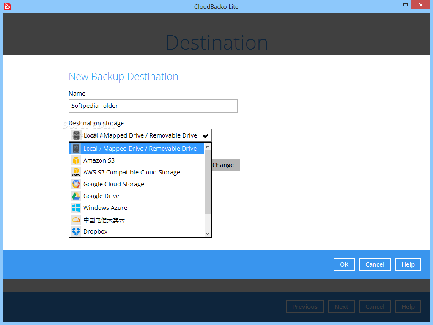Click the Amazon S3 box icon

click(x=76, y=160)
